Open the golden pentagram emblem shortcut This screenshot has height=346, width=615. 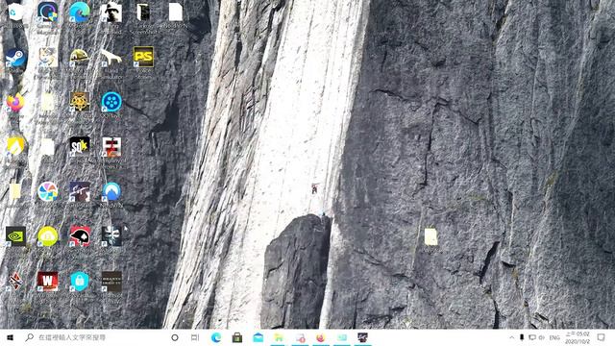80,103
